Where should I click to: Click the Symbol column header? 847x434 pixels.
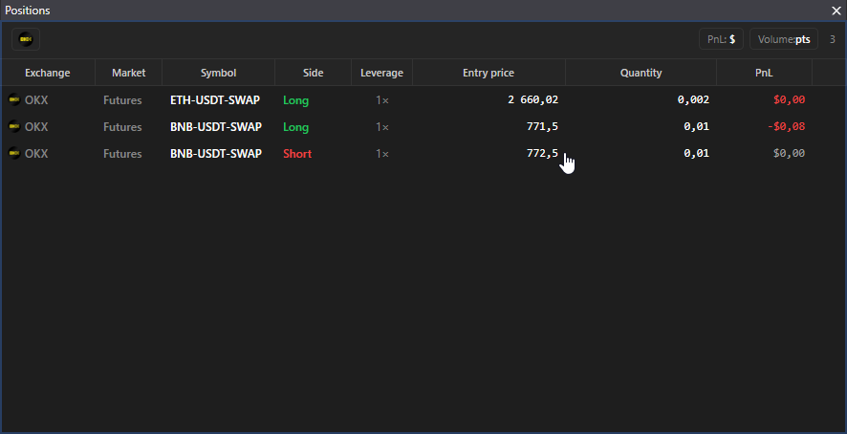pyautogui.click(x=218, y=73)
